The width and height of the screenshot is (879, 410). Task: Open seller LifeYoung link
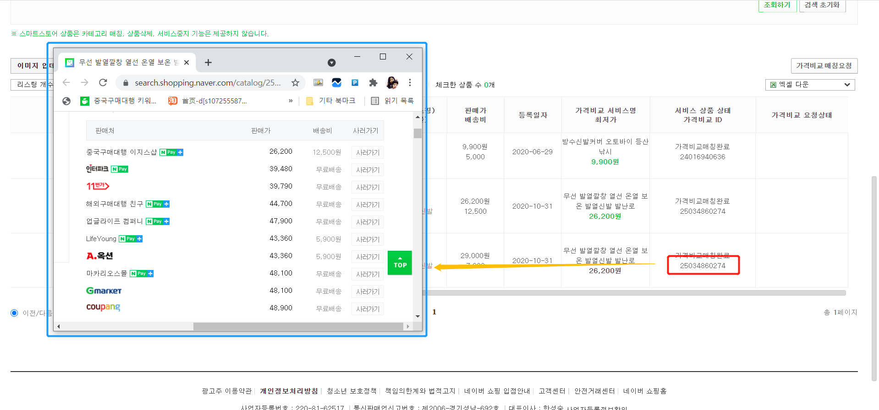101,239
